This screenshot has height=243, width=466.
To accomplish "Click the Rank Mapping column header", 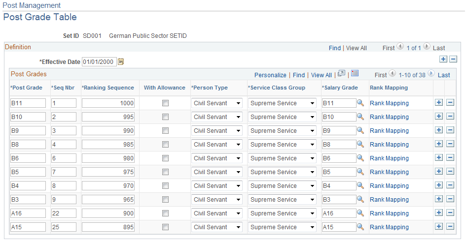I will pyautogui.click(x=389, y=88).
